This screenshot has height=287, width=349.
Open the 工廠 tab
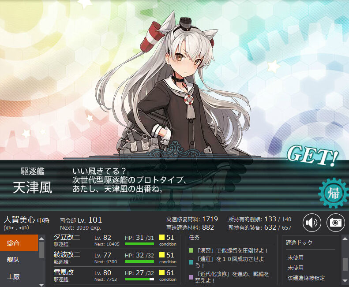click(19, 277)
